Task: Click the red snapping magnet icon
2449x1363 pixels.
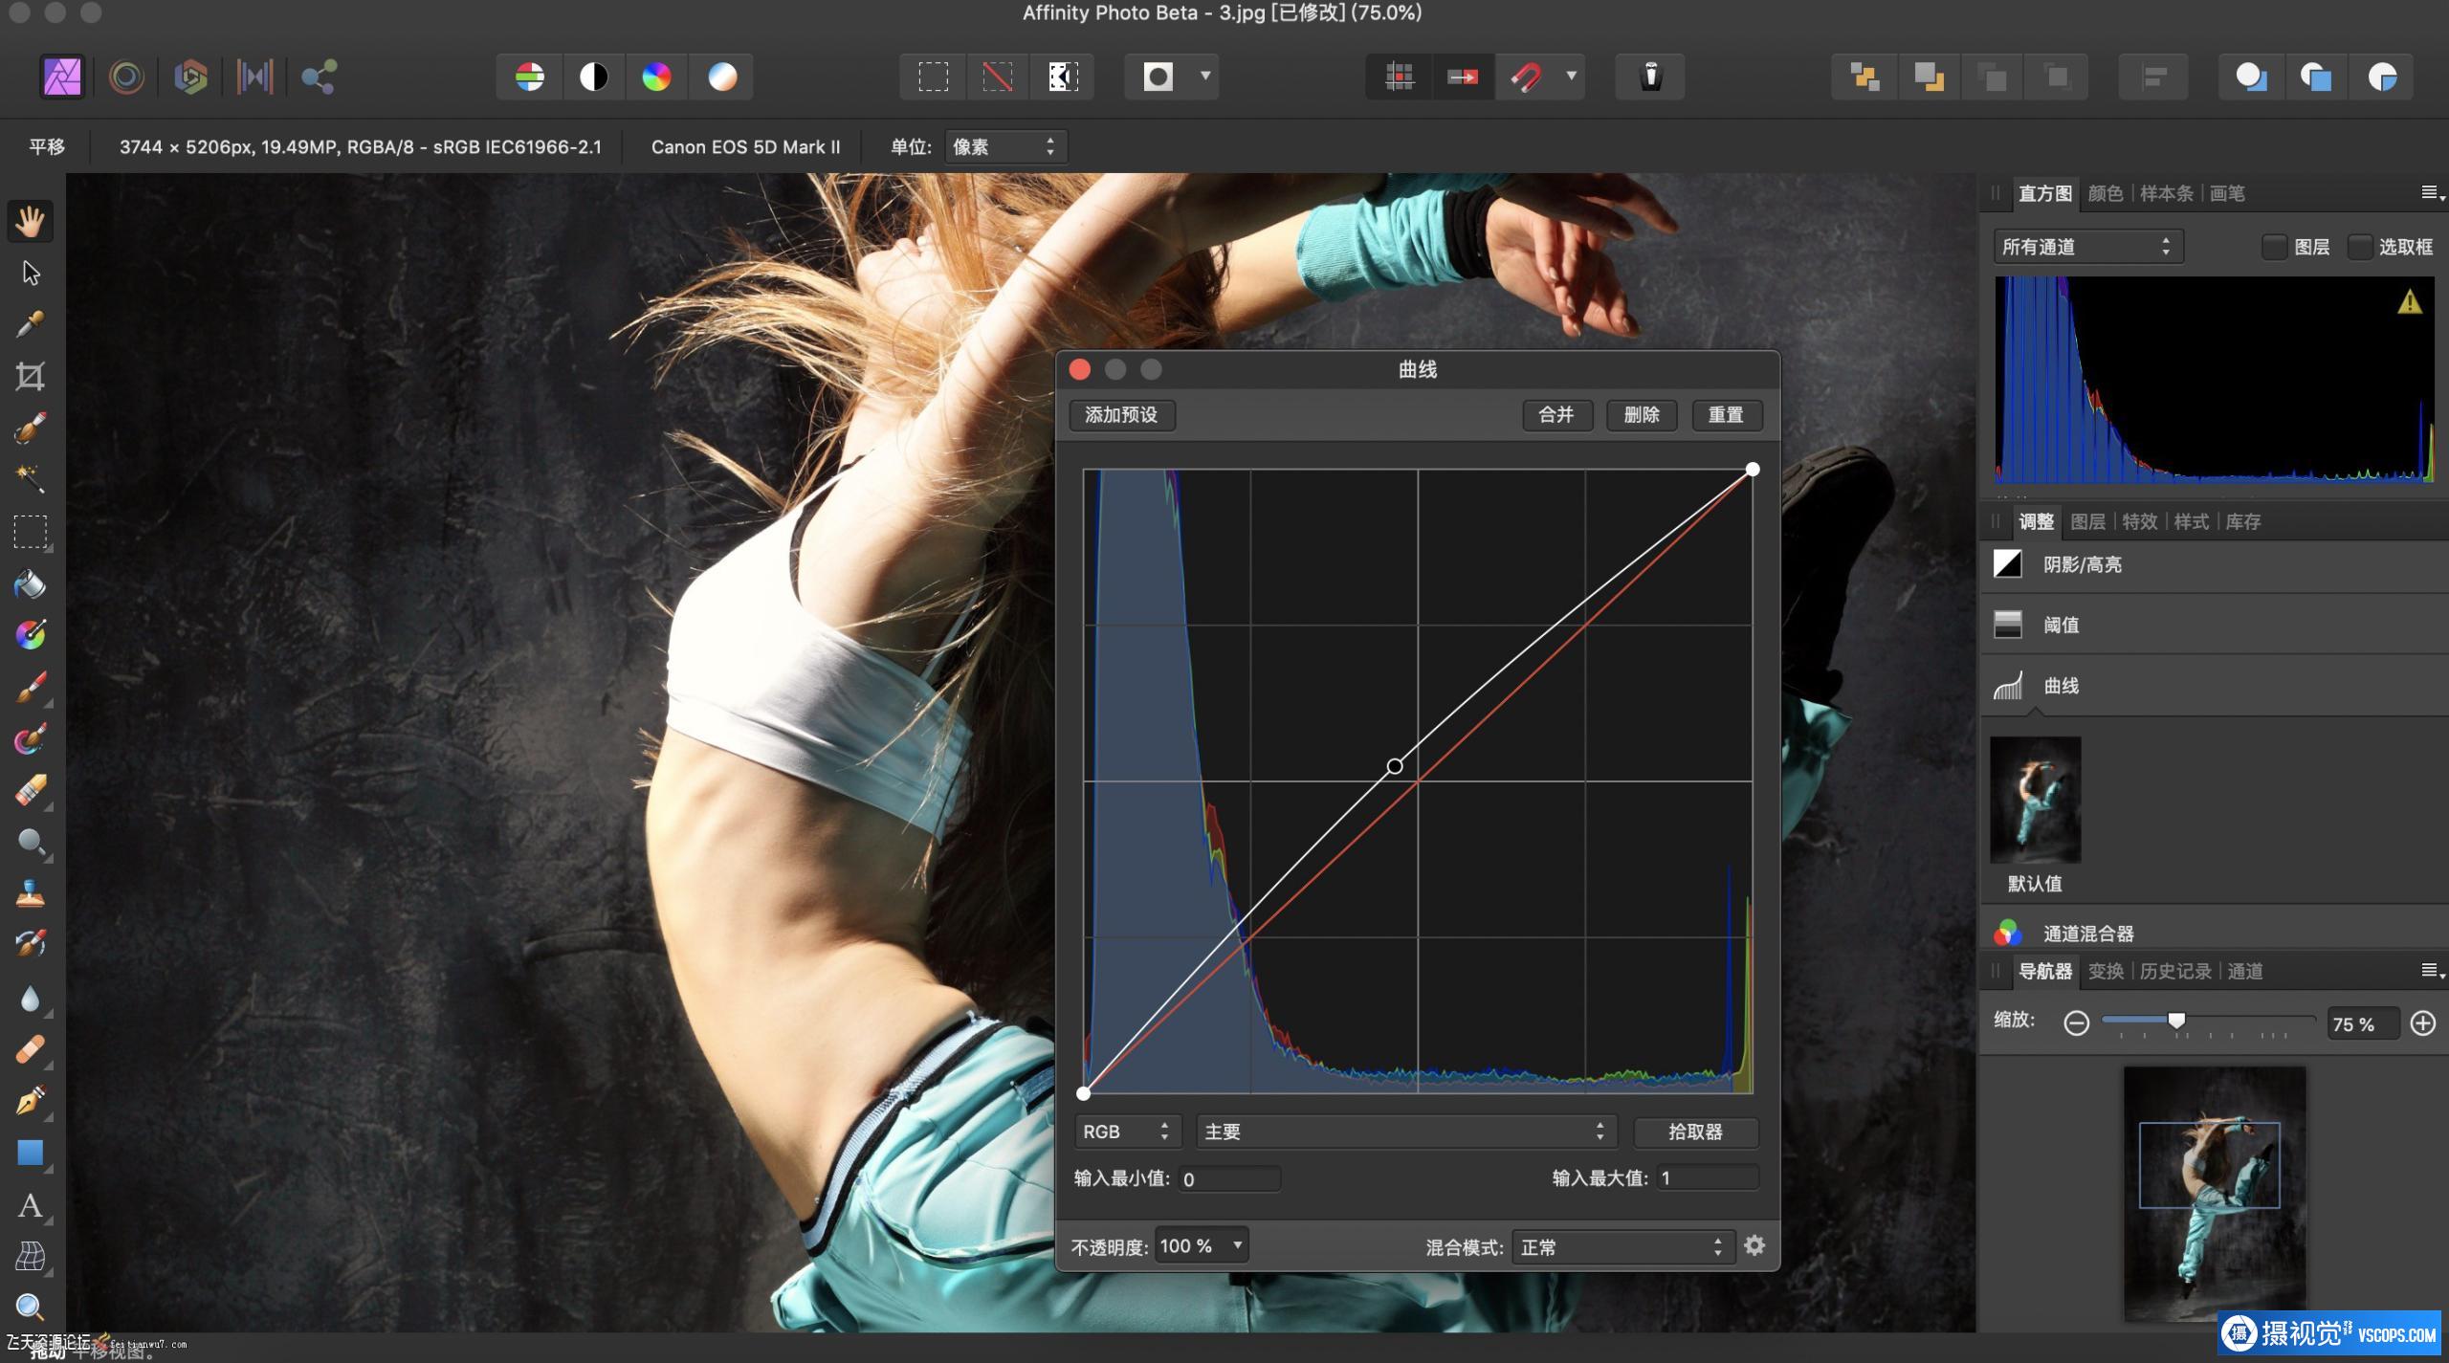Action: [1525, 77]
